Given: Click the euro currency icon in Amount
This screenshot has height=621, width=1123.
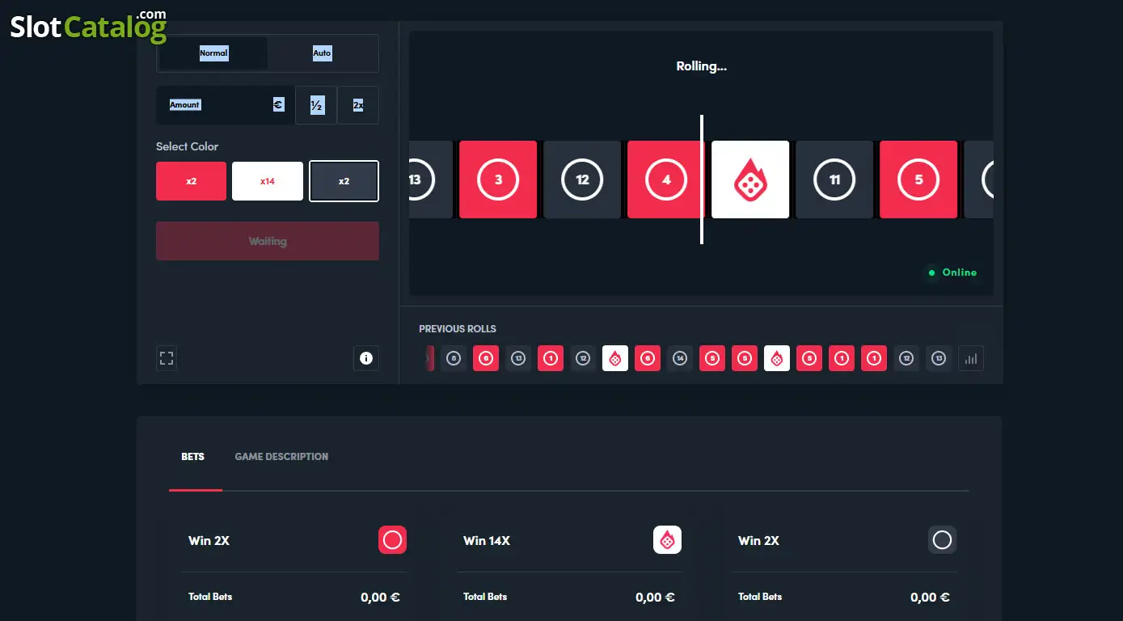Looking at the screenshot, I should click(278, 105).
